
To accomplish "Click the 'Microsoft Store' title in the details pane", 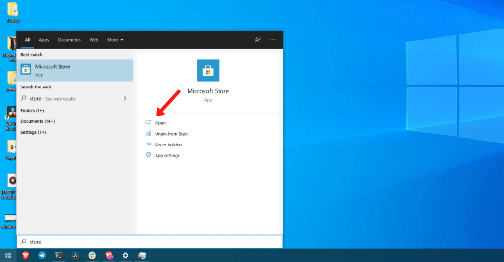I will point(208,91).
